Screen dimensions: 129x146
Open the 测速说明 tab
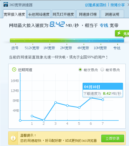[x=112, y=14]
